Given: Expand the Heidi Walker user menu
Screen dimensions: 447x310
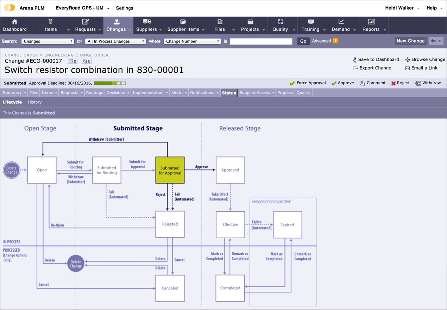Looking at the screenshot, I should (402, 8).
